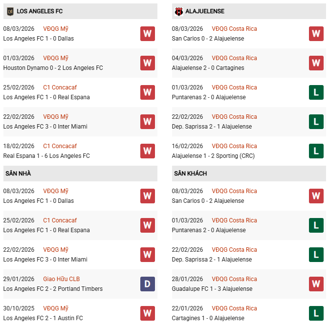Click W badge for Austin FC match
329x328 pixels.
[x=148, y=313]
